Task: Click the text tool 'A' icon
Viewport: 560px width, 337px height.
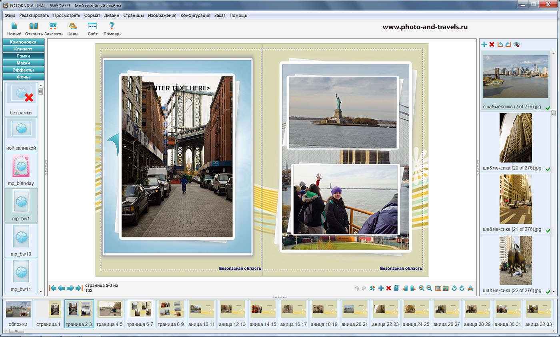Action: click(470, 288)
